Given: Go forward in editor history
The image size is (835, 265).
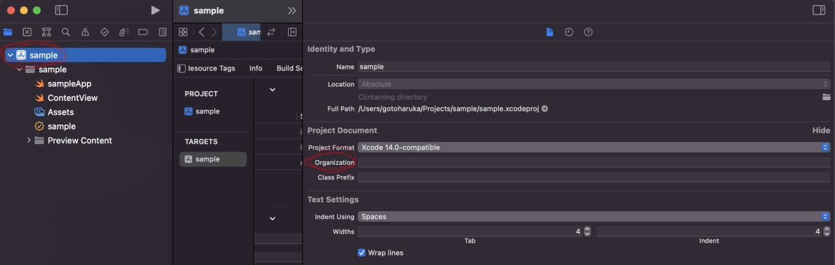Looking at the screenshot, I should coord(214,32).
